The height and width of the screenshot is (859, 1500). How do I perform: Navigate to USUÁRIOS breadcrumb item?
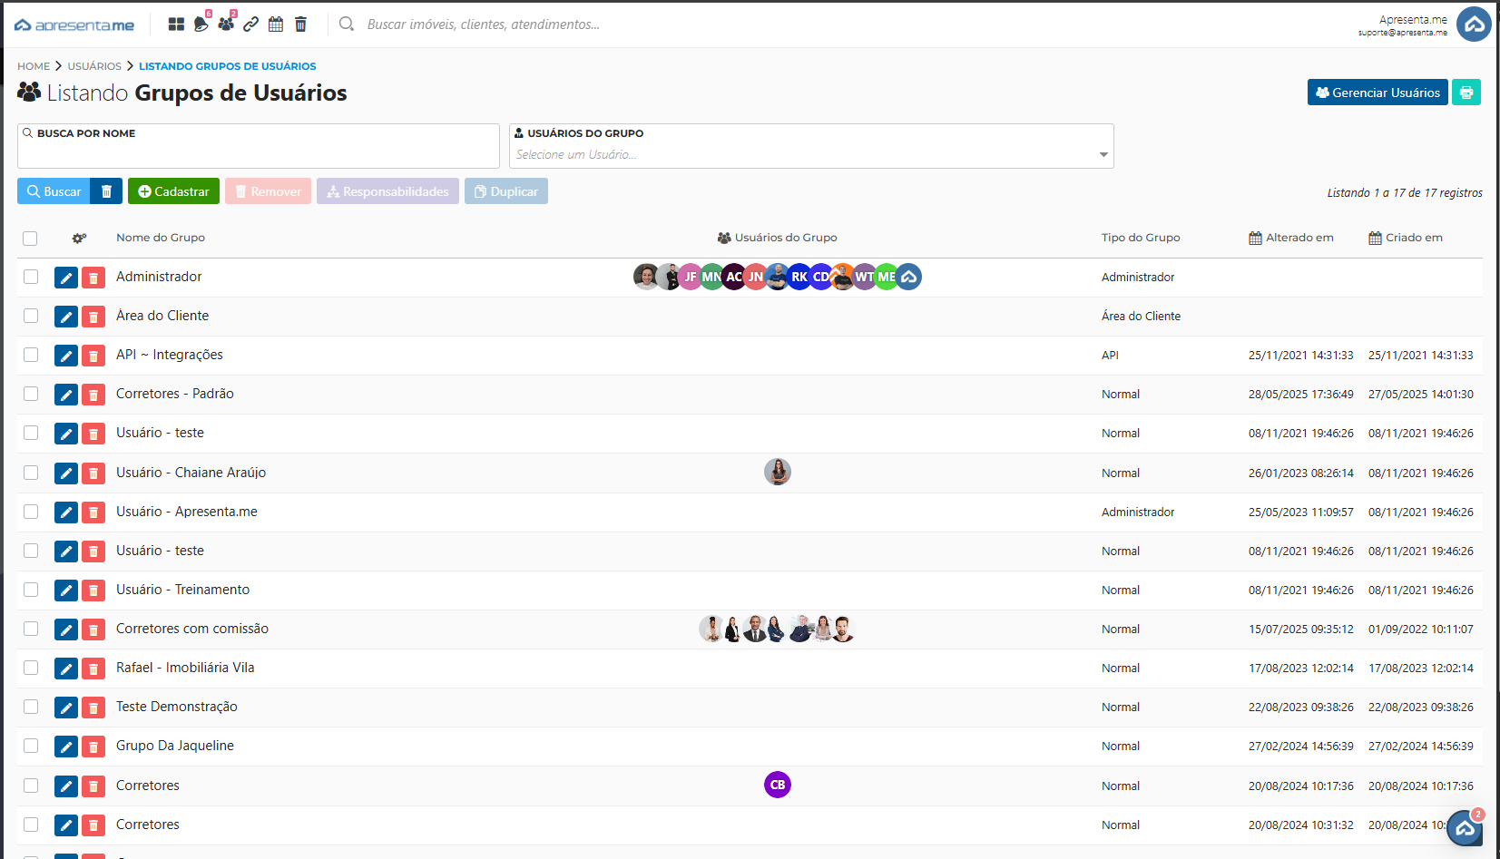(94, 66)
